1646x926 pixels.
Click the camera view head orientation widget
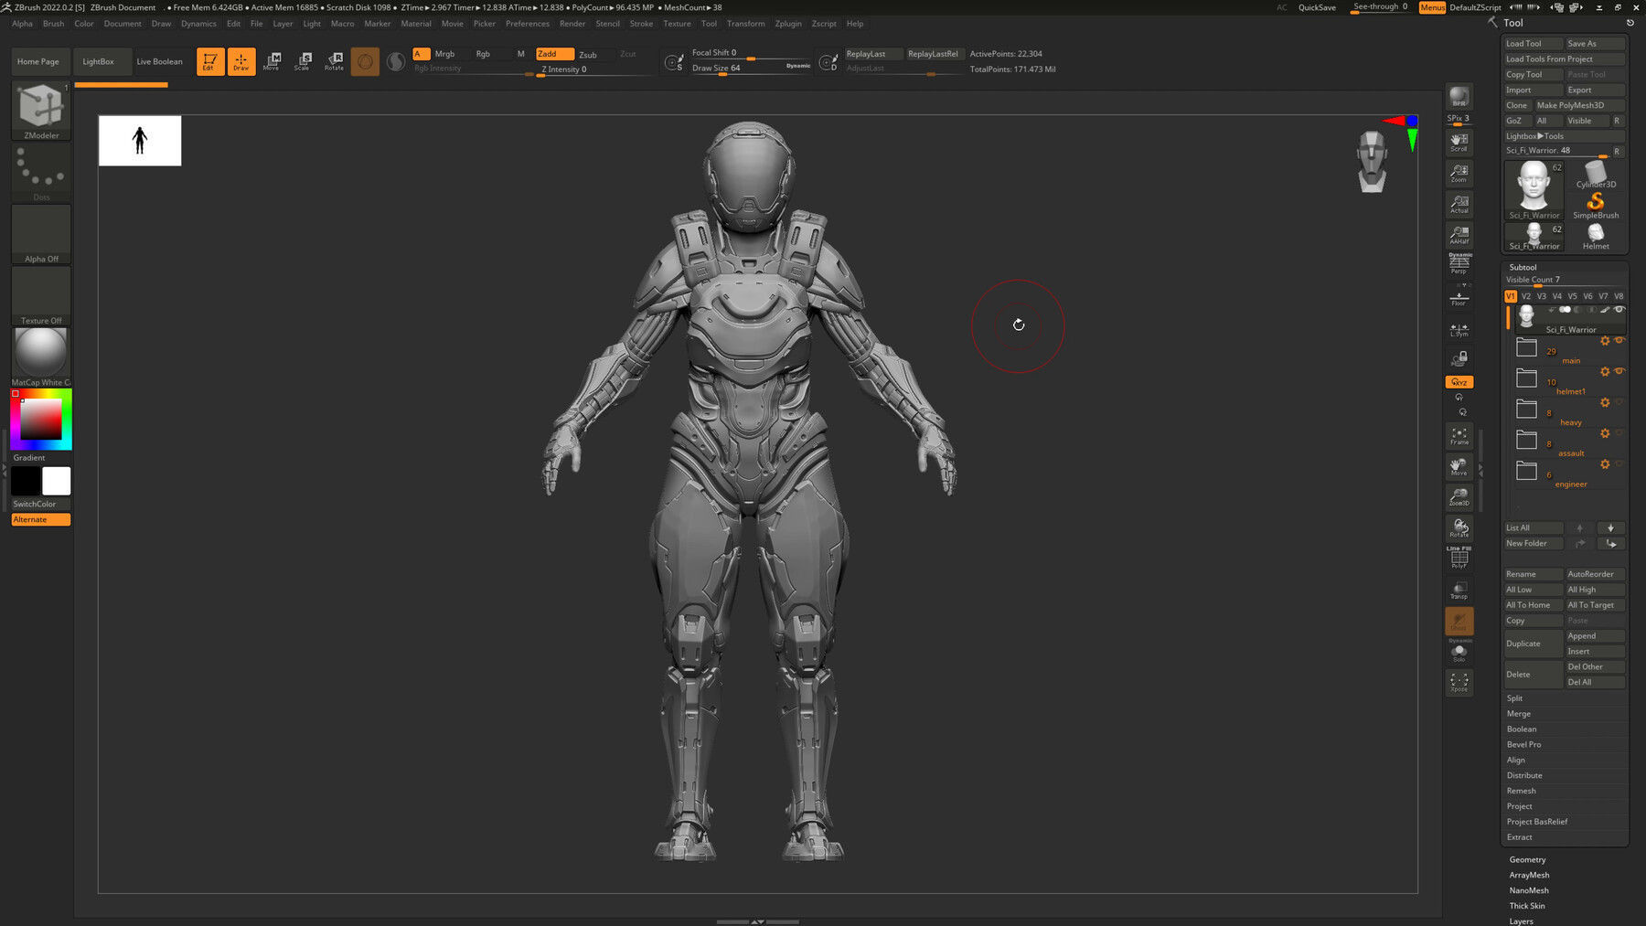tap(1371, 161)
